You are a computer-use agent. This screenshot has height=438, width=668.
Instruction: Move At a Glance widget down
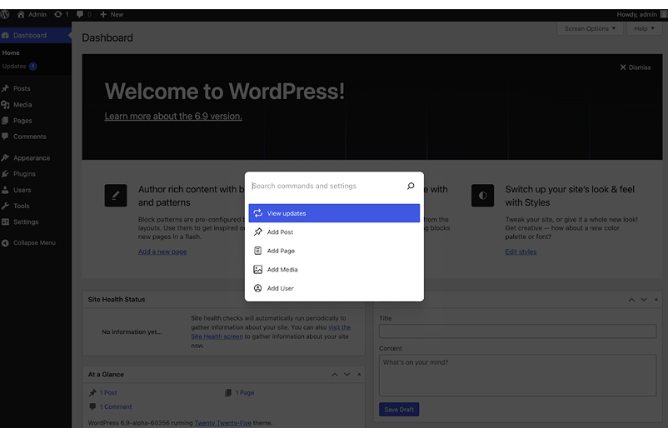point(346,375)
